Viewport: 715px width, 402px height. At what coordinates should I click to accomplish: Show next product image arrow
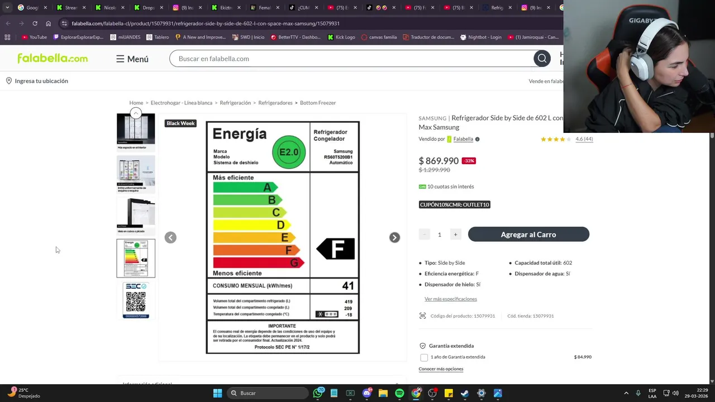[394, 237]
